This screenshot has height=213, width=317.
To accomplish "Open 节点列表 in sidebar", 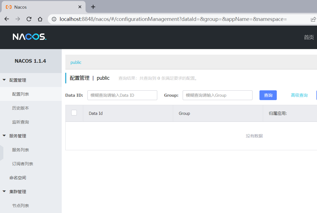I will tap(31, 205).
